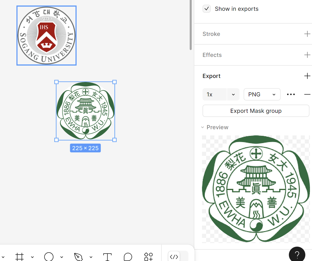Edit the 1x export scale field
This screenshot has width=312, height=261.
[215, 94]
